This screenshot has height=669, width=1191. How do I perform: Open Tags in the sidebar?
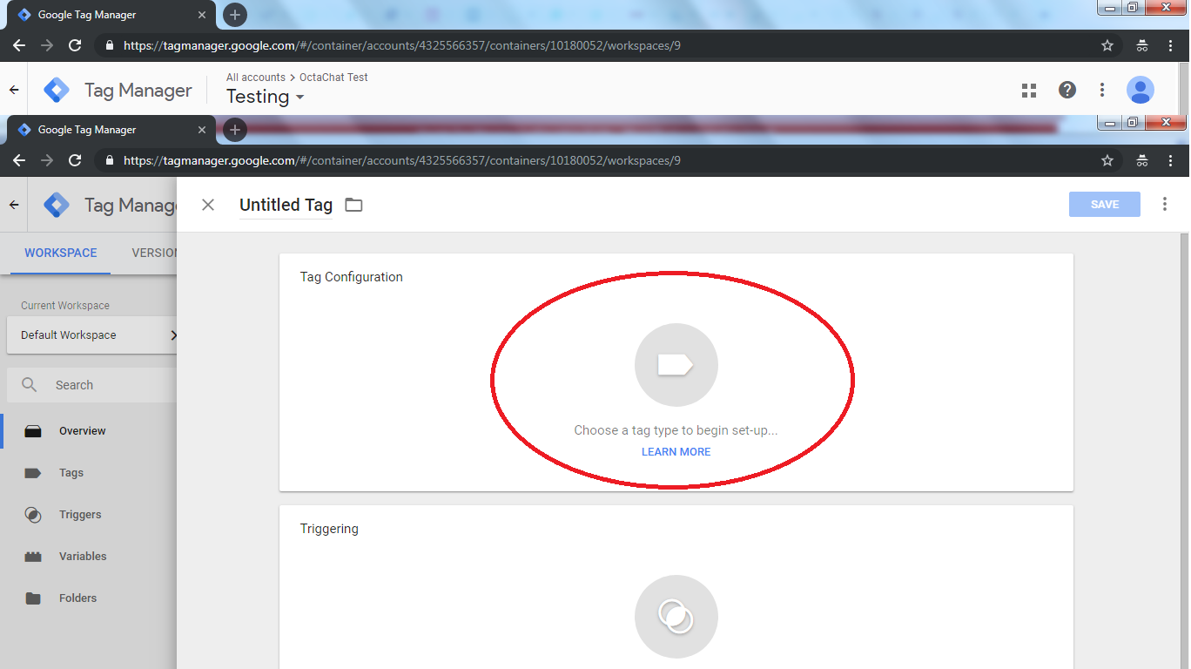(x=71, y=473)
